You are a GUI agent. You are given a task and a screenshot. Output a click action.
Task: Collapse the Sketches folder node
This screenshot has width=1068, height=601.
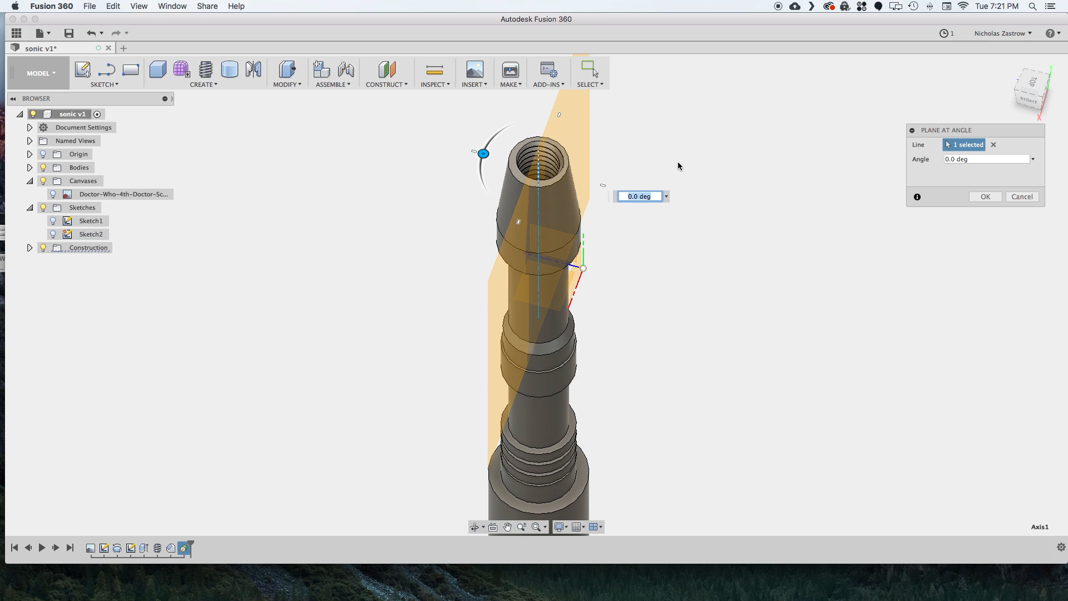(x=30, y=208)
